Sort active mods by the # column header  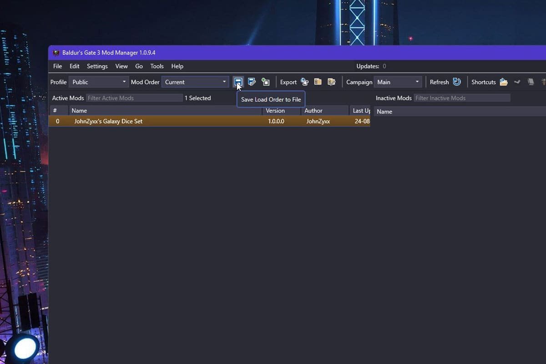coord(59,111)
